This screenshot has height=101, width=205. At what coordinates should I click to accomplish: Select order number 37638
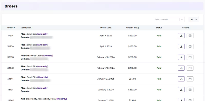click(11, 57)
